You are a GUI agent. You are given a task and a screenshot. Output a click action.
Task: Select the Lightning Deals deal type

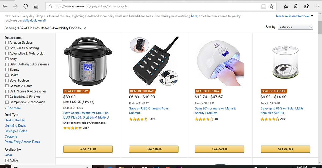[15, 126]
